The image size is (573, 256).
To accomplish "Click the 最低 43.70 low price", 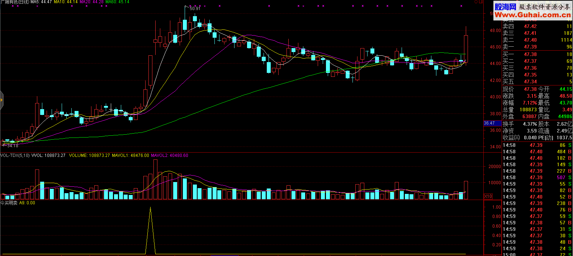I will pos(566,103).
